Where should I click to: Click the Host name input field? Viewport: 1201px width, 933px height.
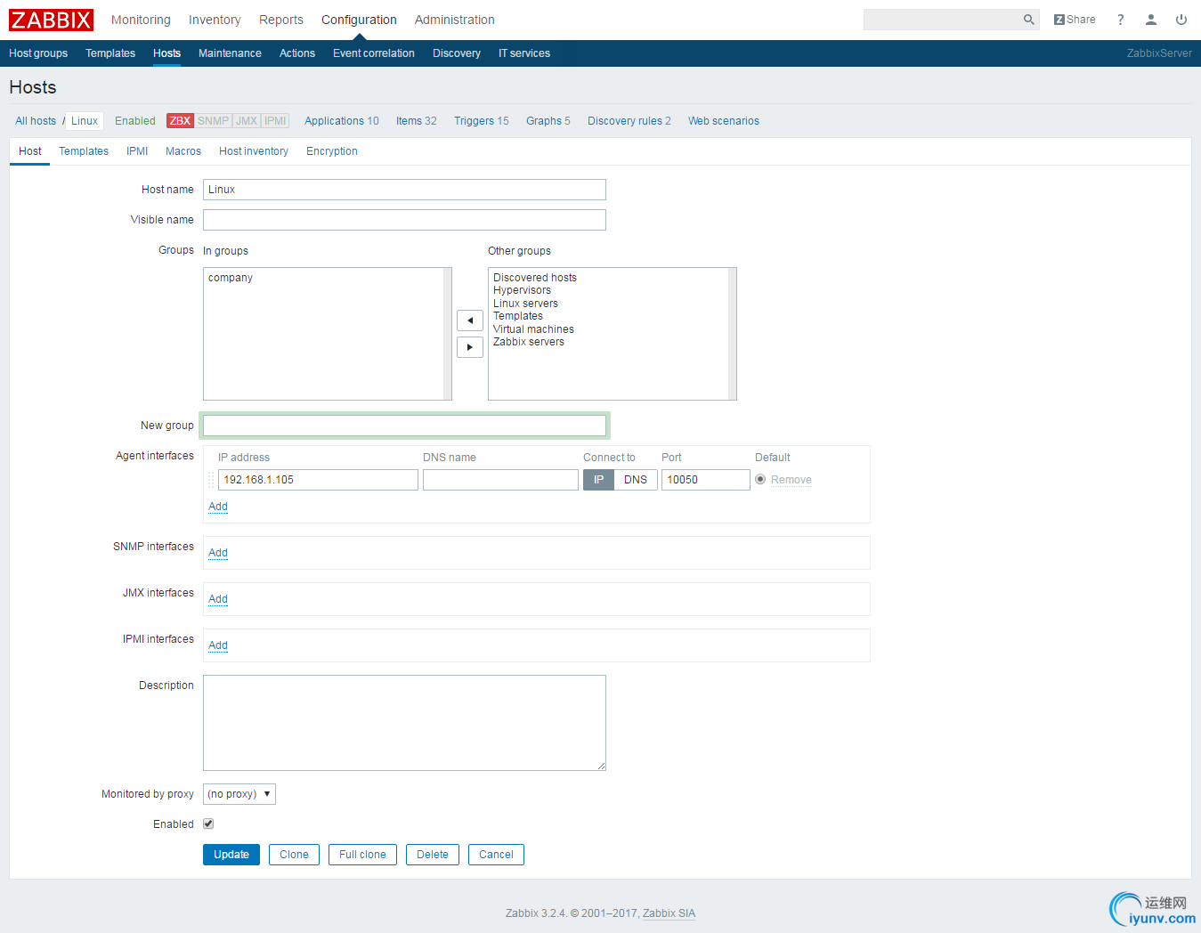point(404,190)
